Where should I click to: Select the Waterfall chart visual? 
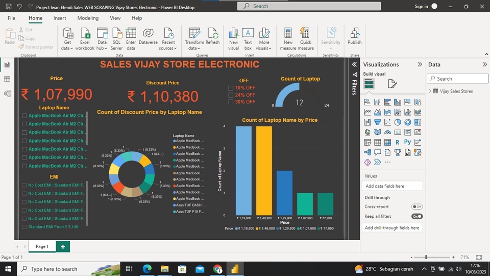367,122
